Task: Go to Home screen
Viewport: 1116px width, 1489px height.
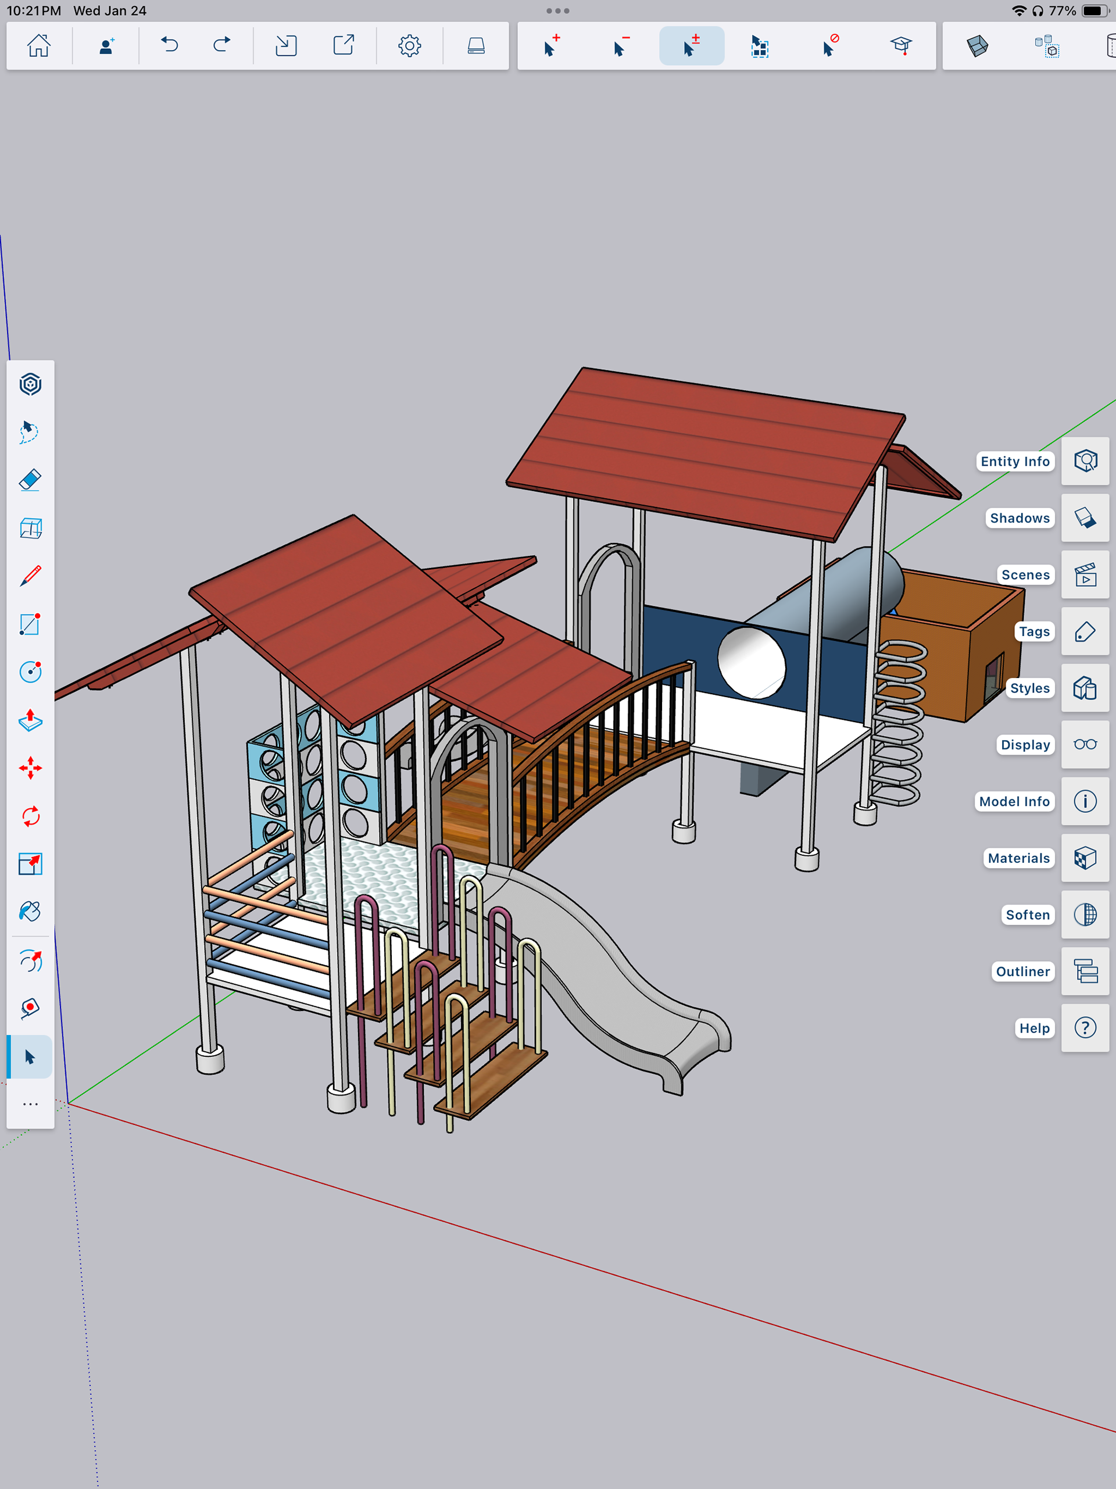Action: click(x=39, y=46)
